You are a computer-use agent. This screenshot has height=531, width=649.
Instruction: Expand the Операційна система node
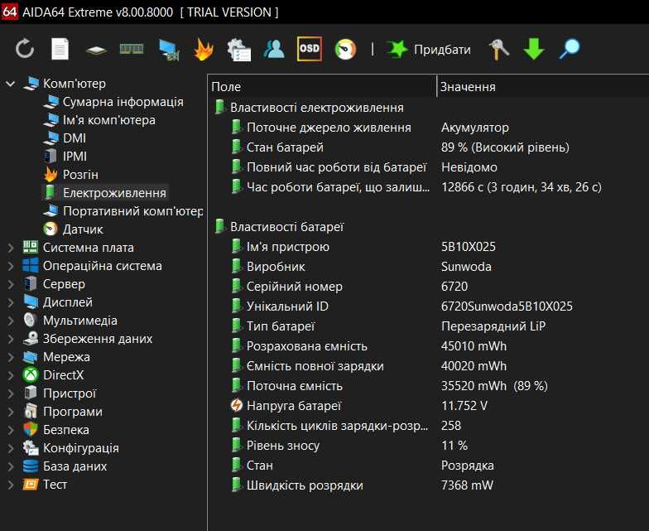click(x=11, y=266)
